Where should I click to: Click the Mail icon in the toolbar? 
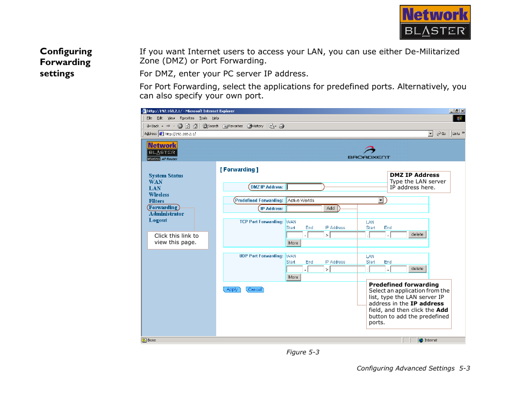pyautogui.click(x=272, y=126)
